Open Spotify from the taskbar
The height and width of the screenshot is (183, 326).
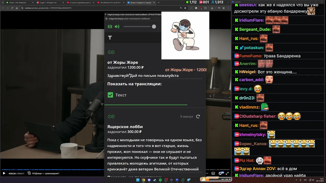tap(160, 180)
